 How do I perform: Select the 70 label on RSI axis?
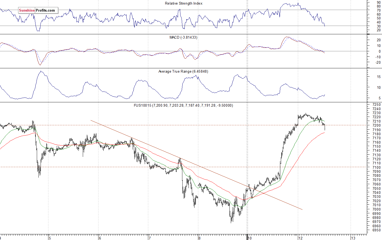click(x=378, y=10)
